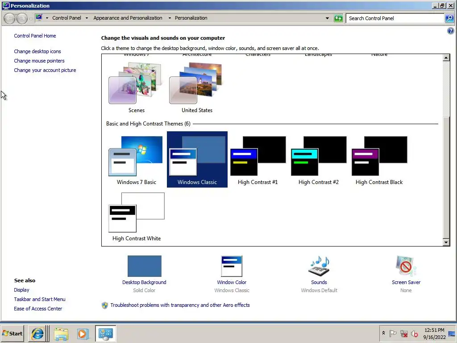Screen dimensions: 457x343
Task: Click the Show desktop button
Action: pos(452,333)
